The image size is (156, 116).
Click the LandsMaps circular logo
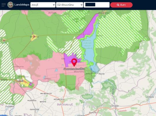pos(10,5)
